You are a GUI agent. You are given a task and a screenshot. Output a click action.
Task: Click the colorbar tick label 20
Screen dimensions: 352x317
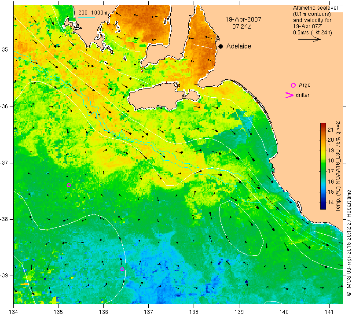(x=331, y=140)
